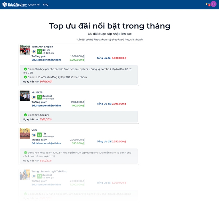
Task: Click EduMember nhận thêm in Tuan Anh English card
Action: point(46,60)
